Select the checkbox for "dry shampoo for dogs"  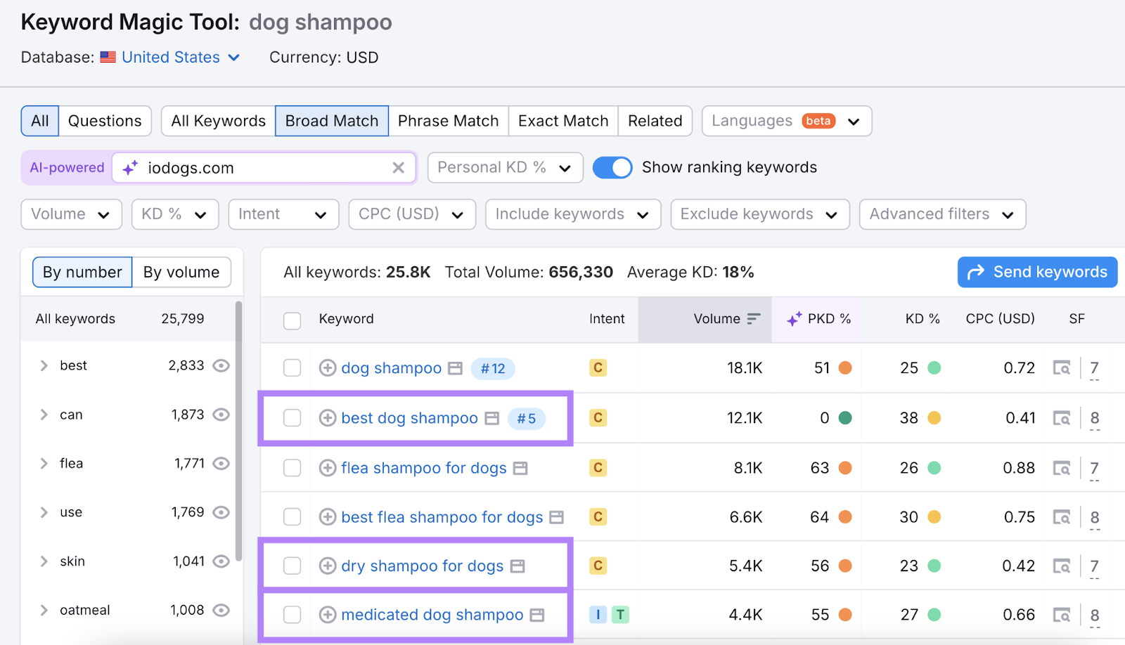click(292, 565)
